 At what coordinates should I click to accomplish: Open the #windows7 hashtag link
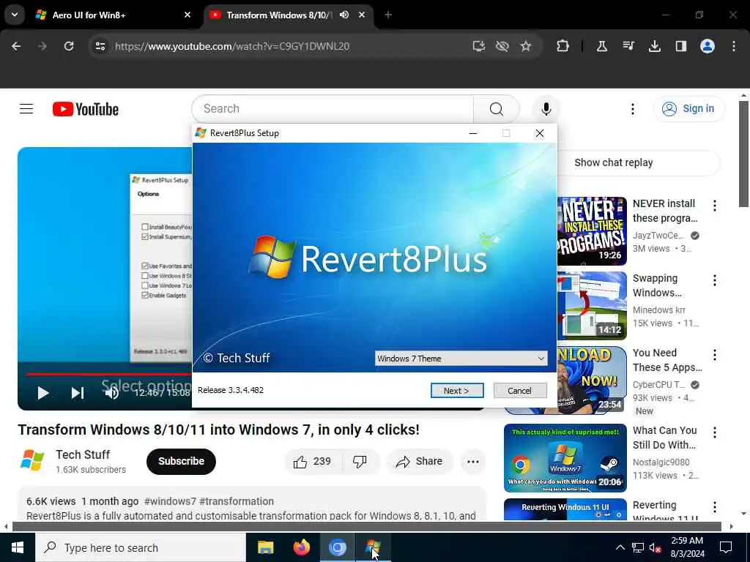(x=170, y=501)
